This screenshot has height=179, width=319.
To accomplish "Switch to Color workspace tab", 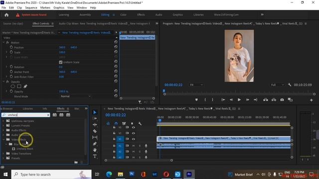I will 123,15.
